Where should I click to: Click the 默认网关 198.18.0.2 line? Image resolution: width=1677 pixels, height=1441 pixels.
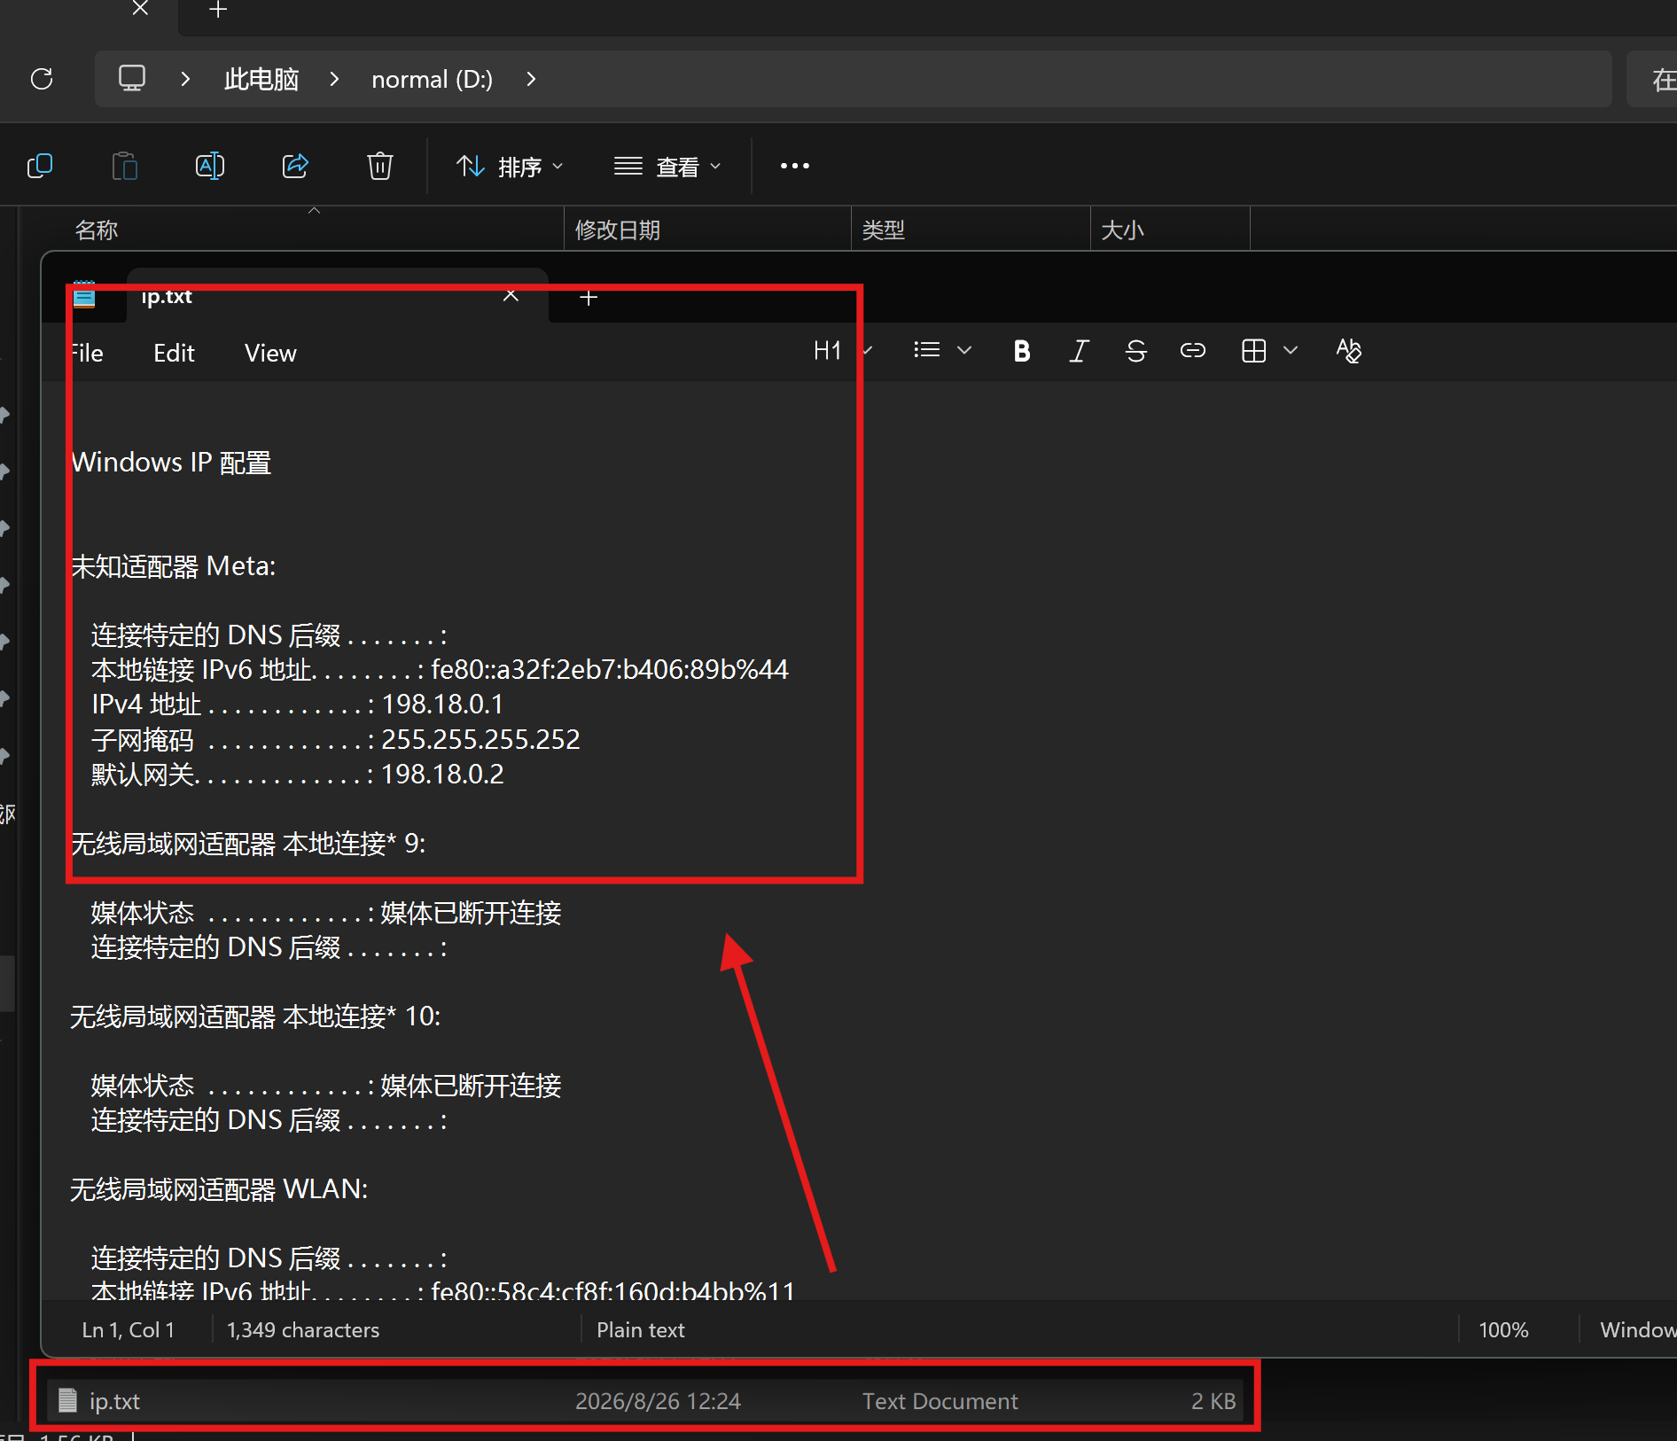(297, 774)
